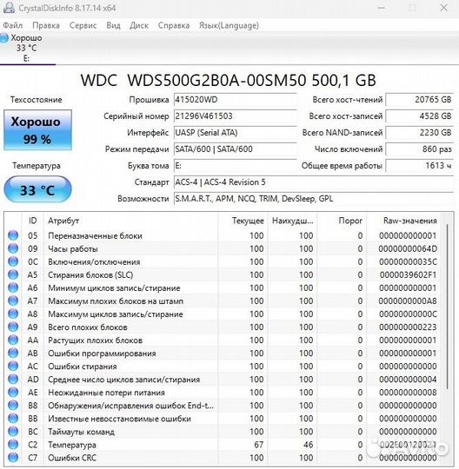This screenshot has height=469, width=459.
Task: Click the status orb in the B8 row
Action: click(x=13, y=406)
